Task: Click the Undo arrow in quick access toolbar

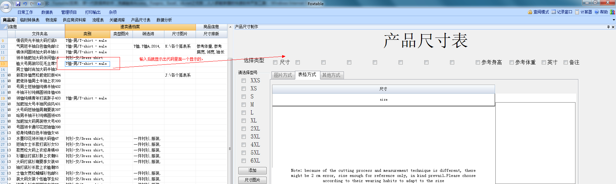Action: [x=25, y=4]
